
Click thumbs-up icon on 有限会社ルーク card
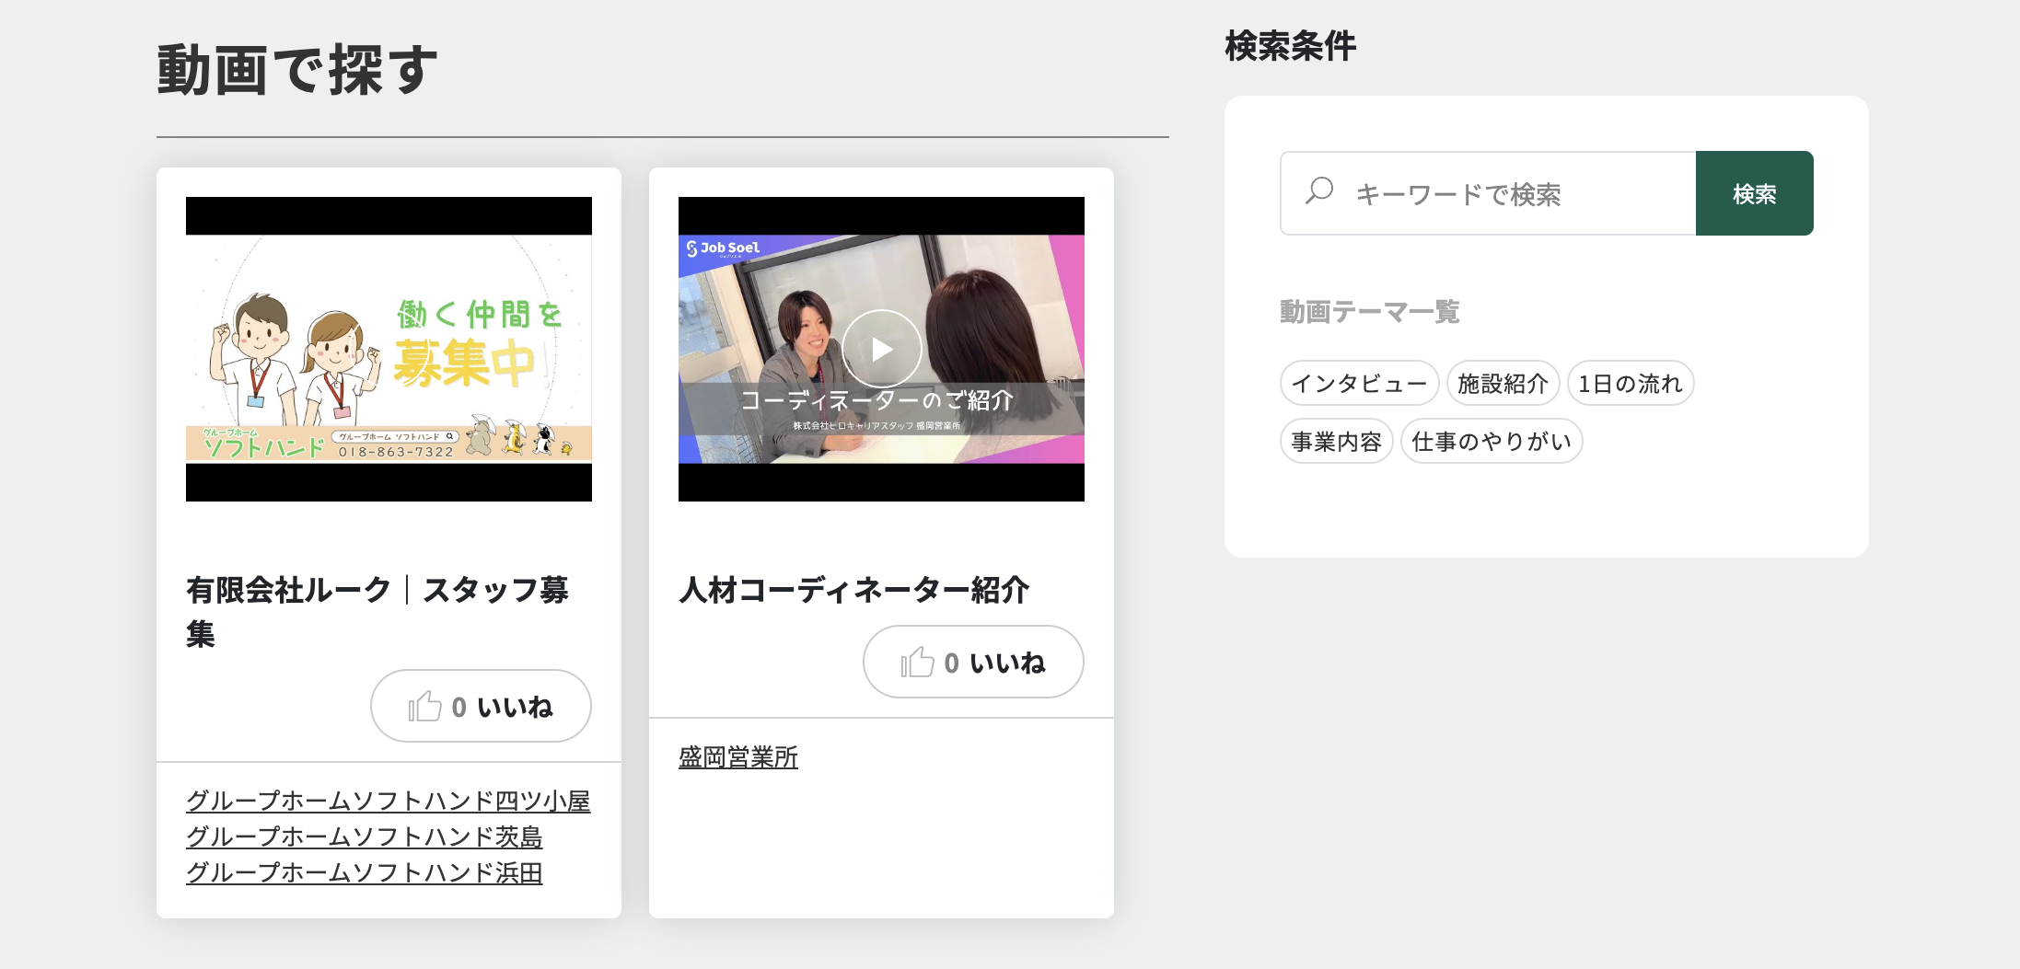pyautogui.click(x=424, y=707)
